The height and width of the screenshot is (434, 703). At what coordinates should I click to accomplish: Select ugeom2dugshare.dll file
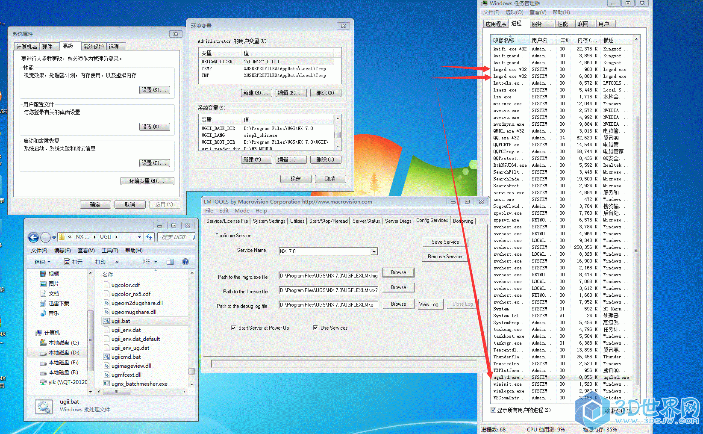coord(137,303)
